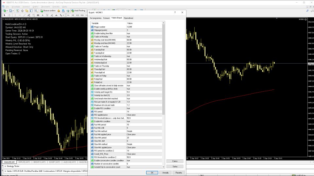The height and width of the screenshot is (176, 314).
Task: Open the File menu
Action: (7, 7)
